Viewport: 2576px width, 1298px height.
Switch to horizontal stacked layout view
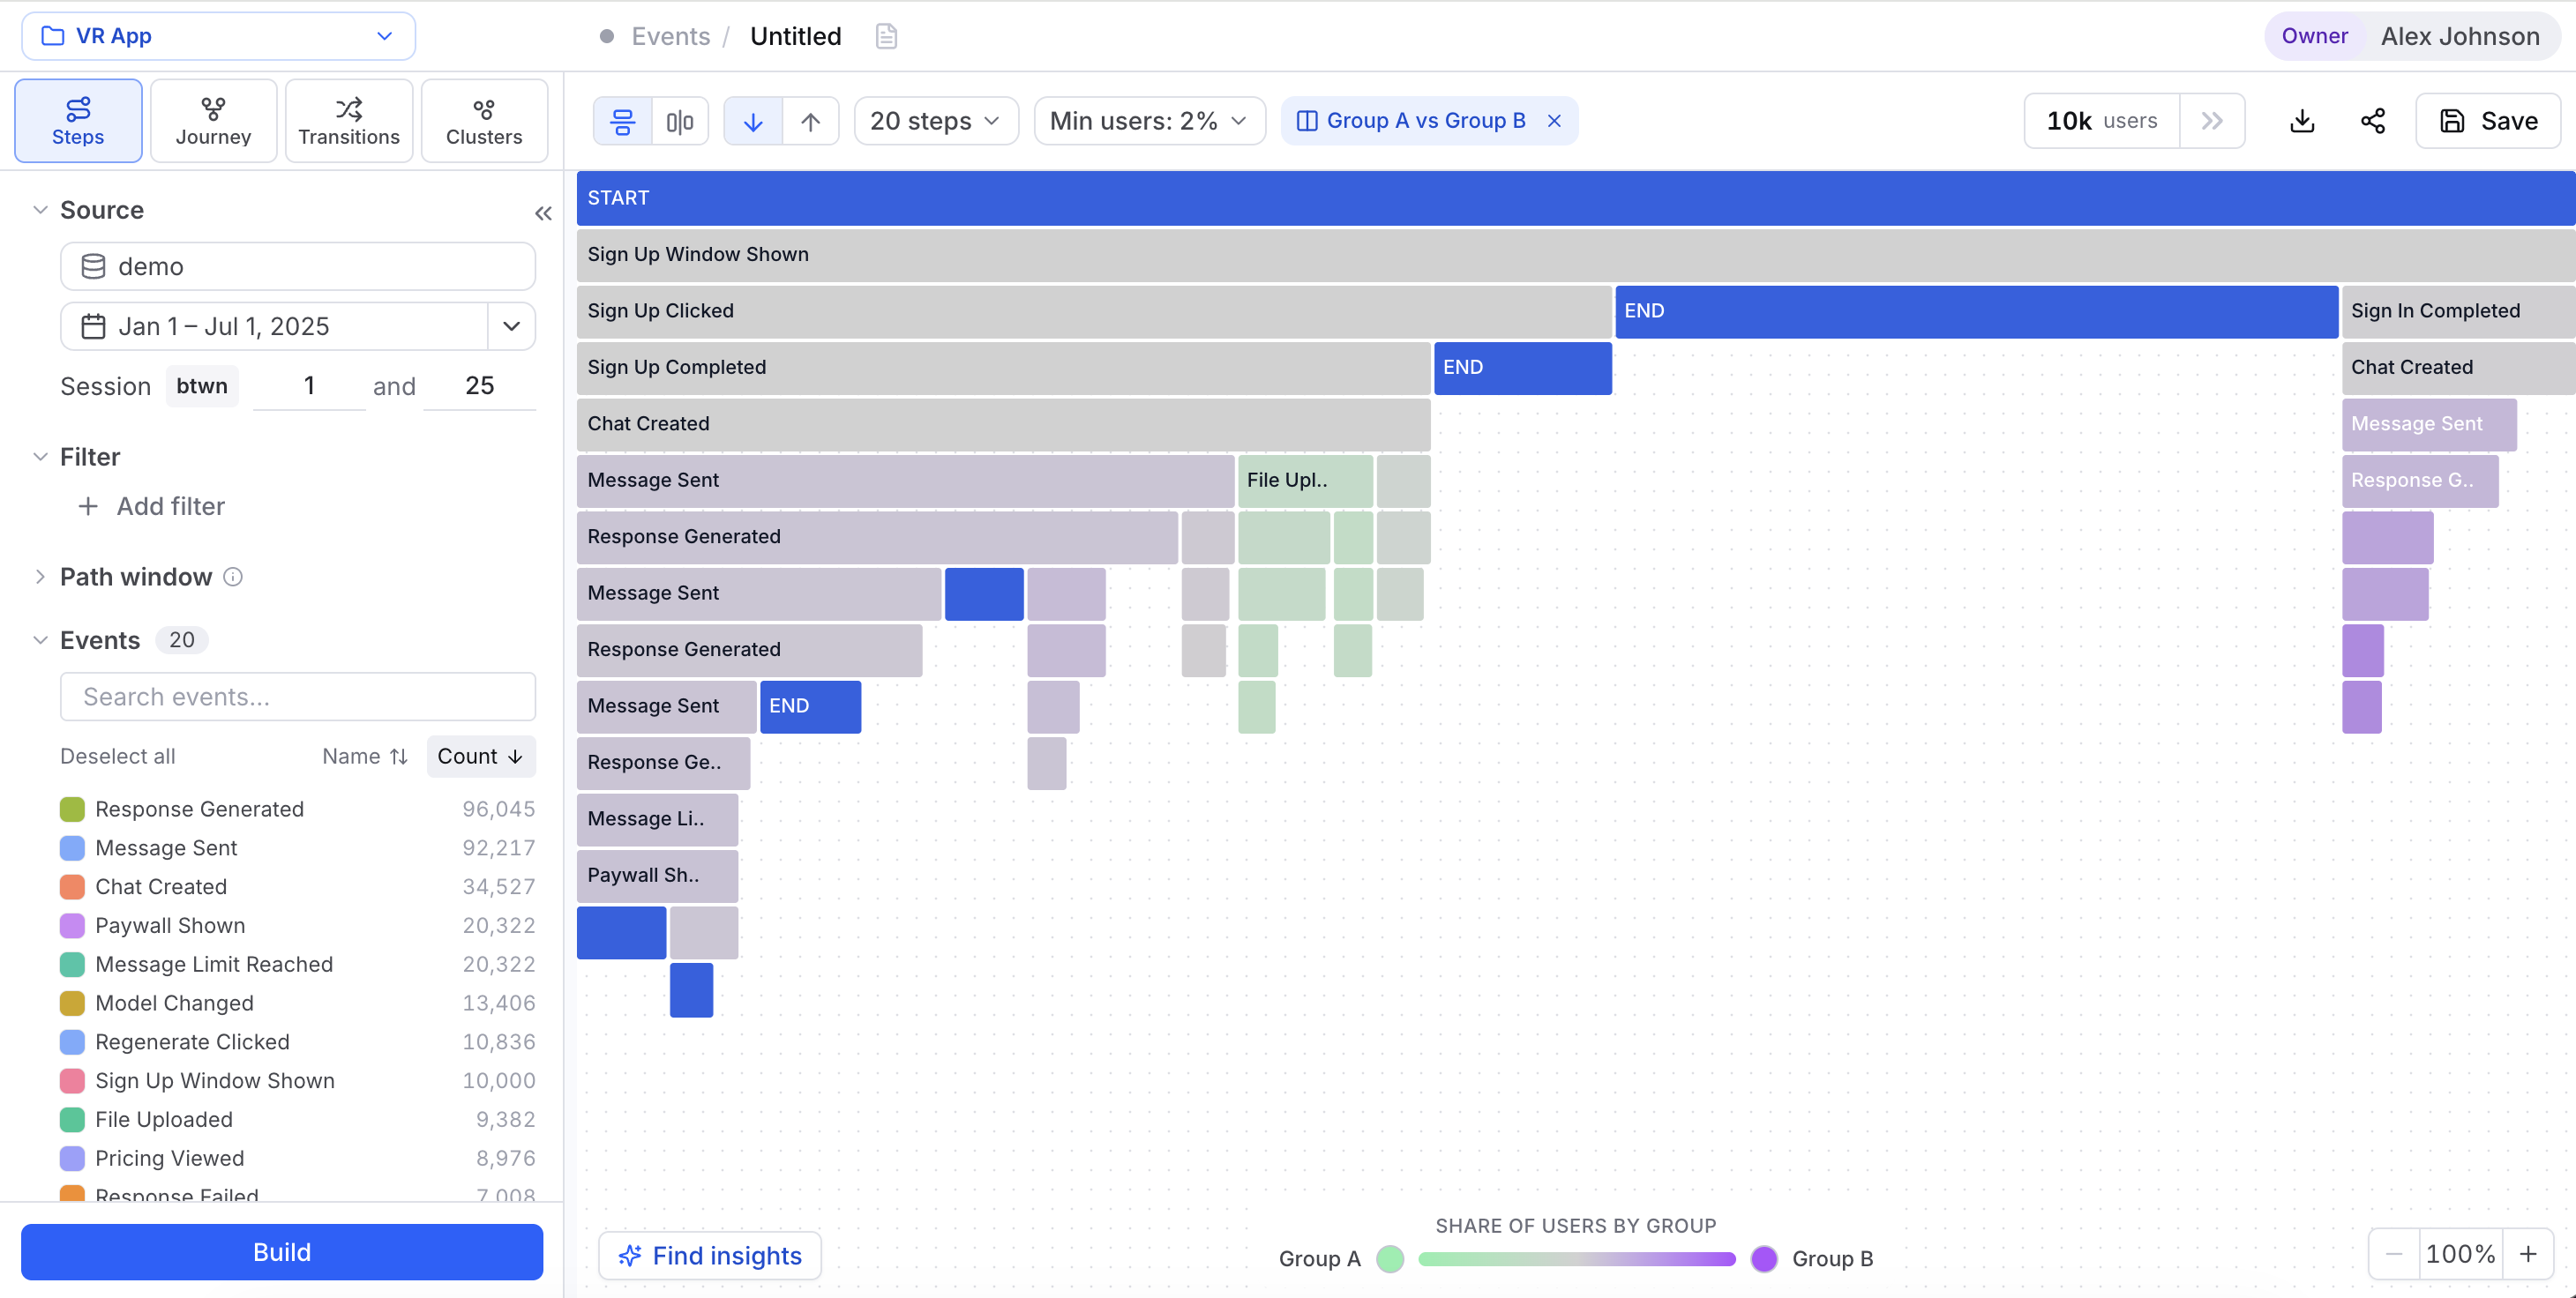(x=623, y=121)
